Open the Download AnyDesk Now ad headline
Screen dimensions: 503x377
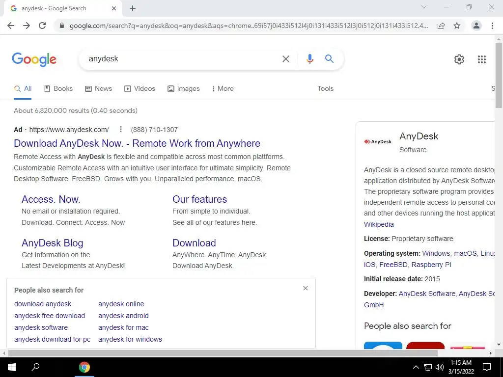[x=137, y=143]
